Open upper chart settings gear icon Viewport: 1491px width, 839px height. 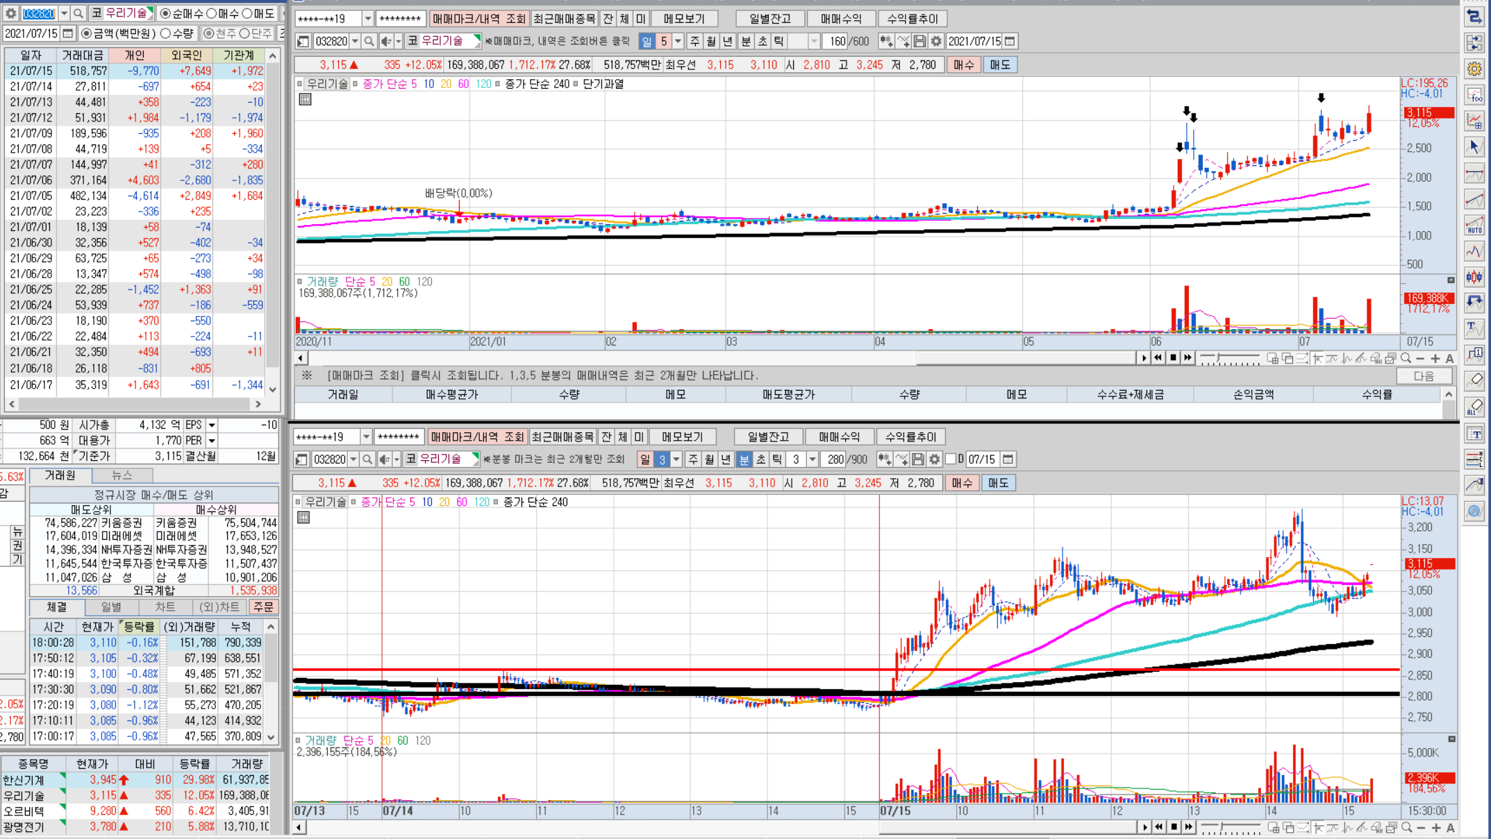coord(936,42)
